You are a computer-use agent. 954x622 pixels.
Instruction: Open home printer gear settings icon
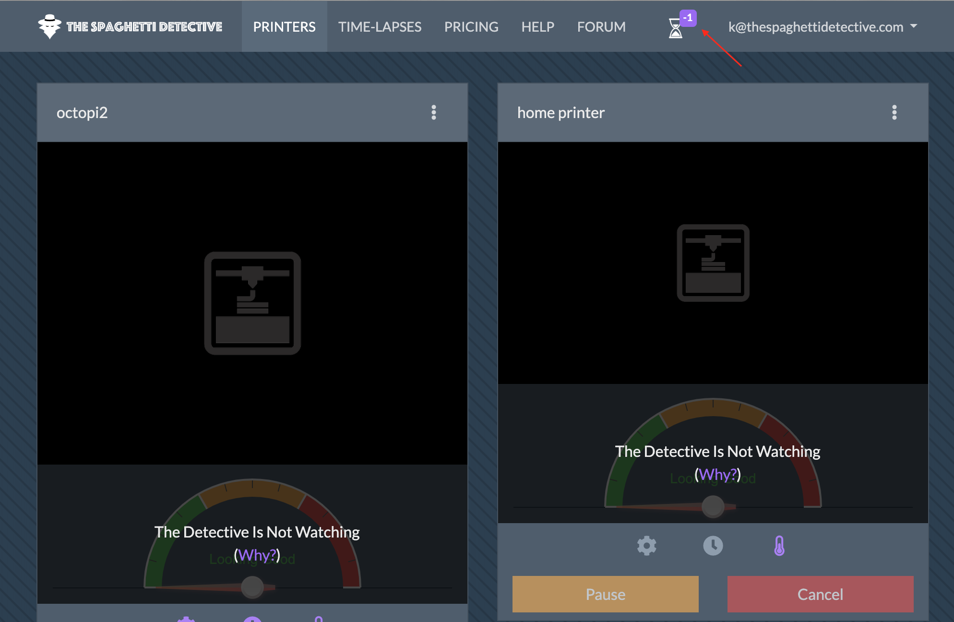tap(646, 546)
